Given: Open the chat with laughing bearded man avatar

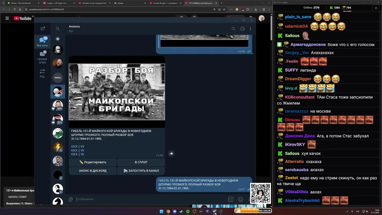Looking at the screenshot, I should point(58,64).
